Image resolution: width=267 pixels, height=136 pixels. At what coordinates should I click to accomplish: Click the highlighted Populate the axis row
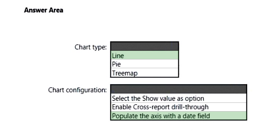pos(179,116)
